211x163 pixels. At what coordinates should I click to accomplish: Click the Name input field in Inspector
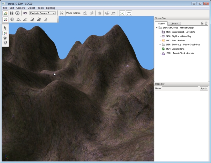click(x=180, y=88)
